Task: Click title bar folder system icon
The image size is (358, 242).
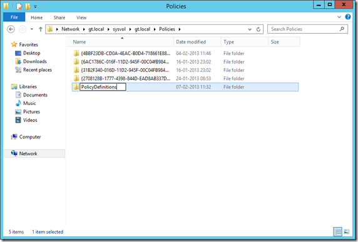Action: pyautogui.click(x=6, y=6)
